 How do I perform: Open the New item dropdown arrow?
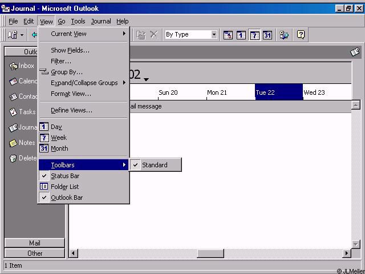[x=22, y=35]
